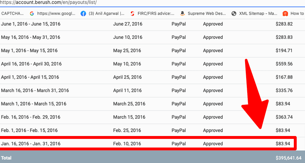Click Approved in the May 10, 2016 row
The height and width of the screenshot is (163, 305).
click(213, 64)
